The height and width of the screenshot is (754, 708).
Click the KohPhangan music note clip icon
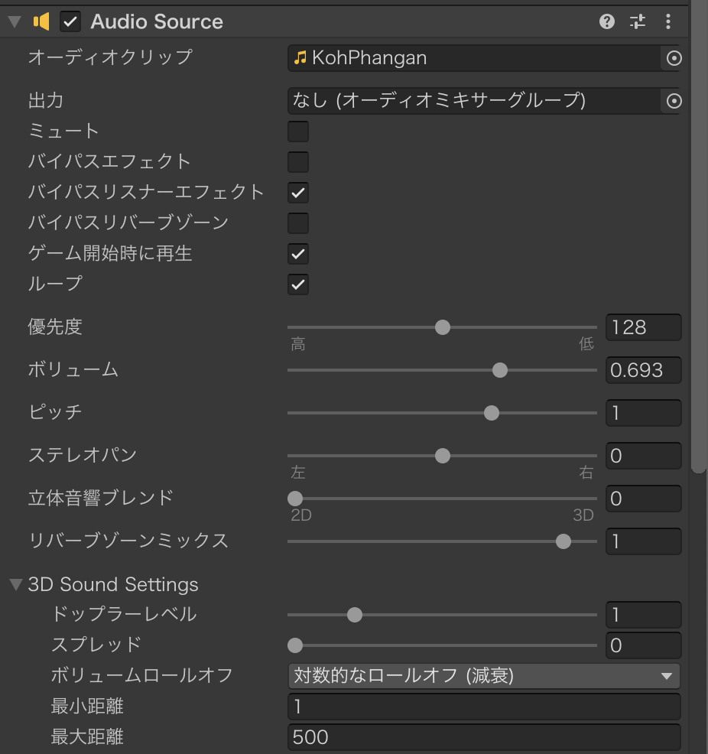coord(300,58)
